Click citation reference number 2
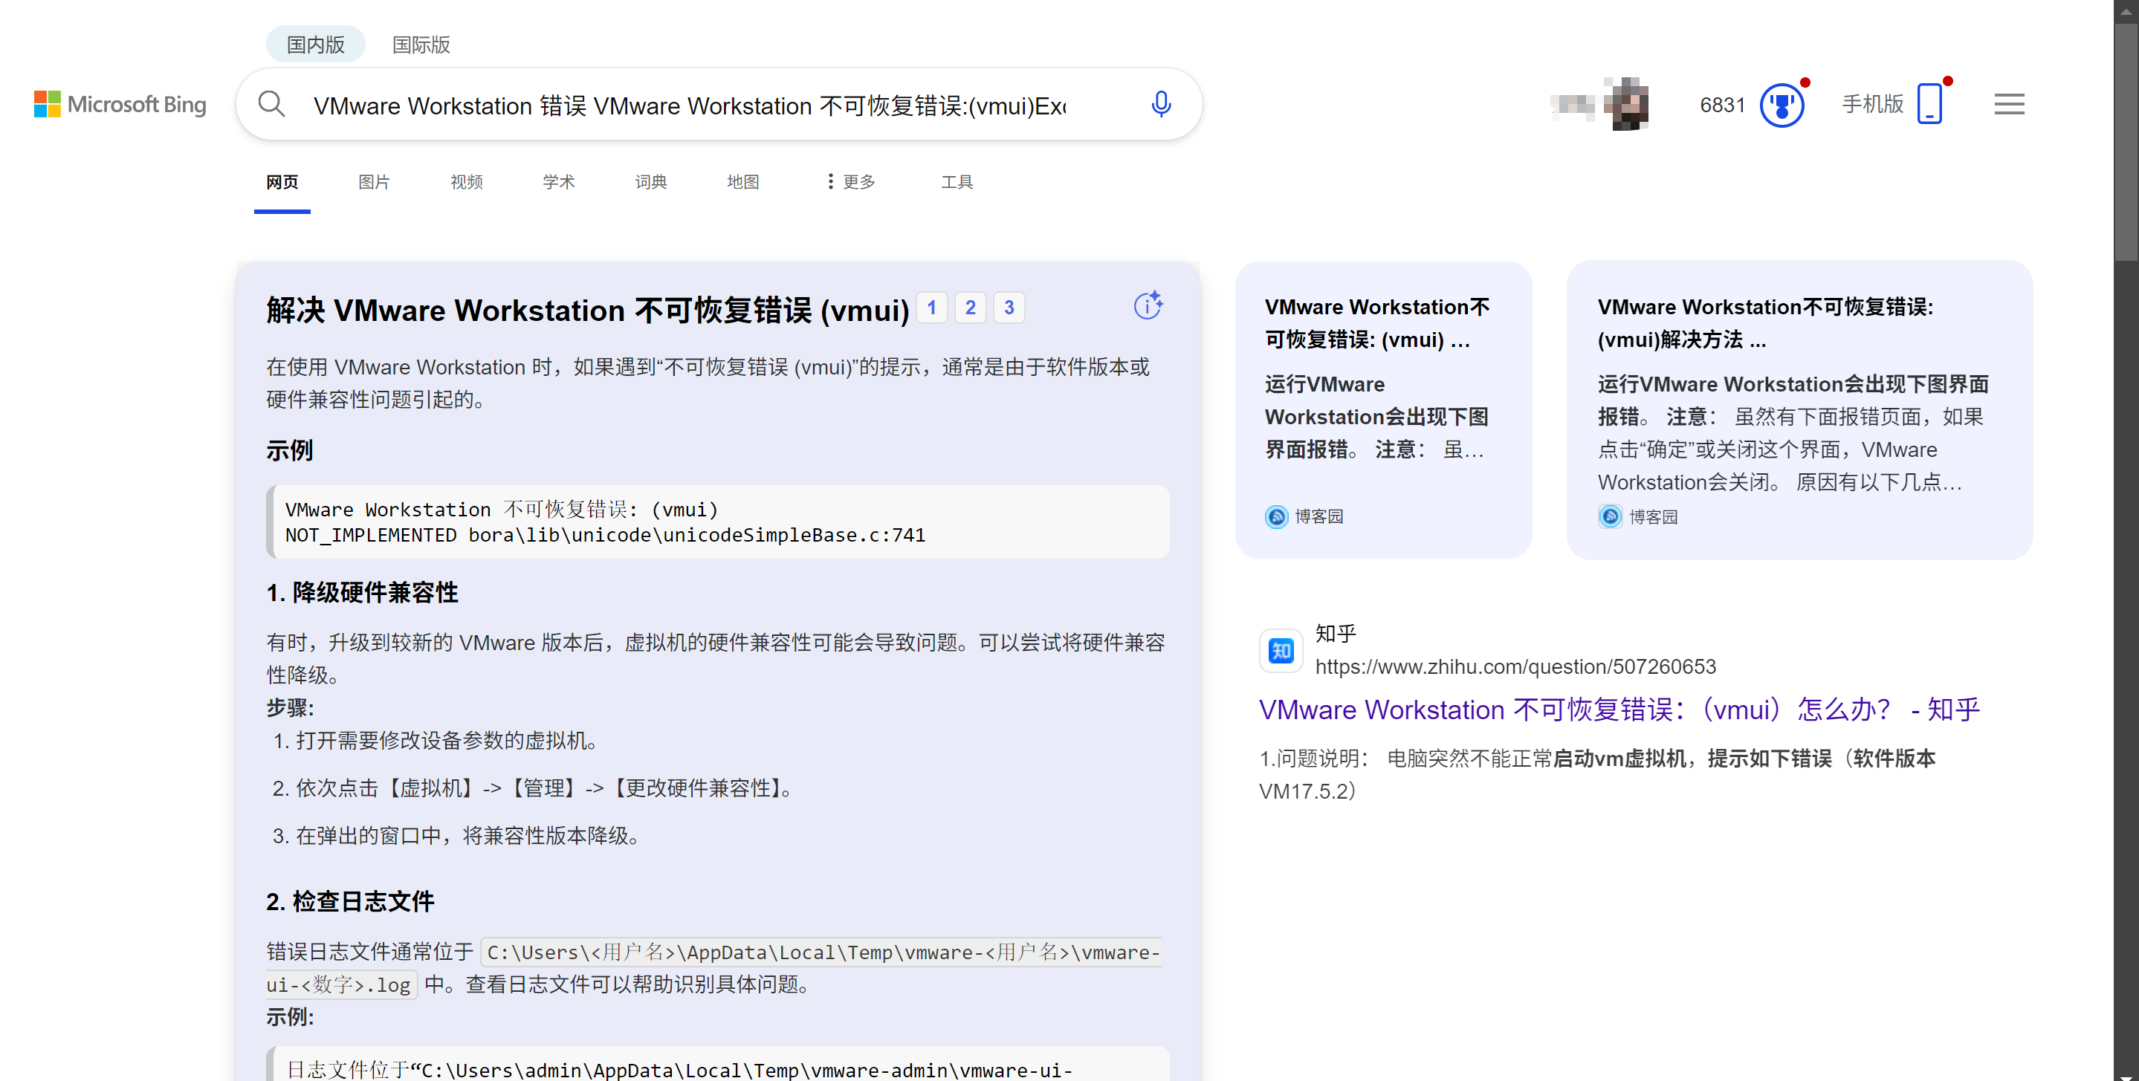Viewport: 2139px width, 1081px height. click(970, 308)
